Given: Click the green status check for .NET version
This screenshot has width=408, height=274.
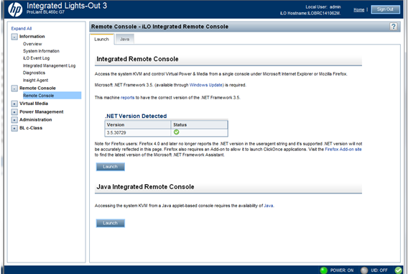Looking at the screenshot, I should pyautogui.click(x=177, y=132).
